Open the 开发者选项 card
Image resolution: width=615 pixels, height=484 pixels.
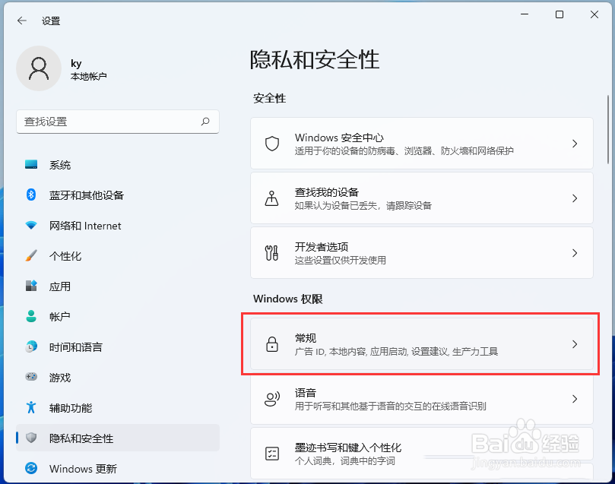pos(422,253)
